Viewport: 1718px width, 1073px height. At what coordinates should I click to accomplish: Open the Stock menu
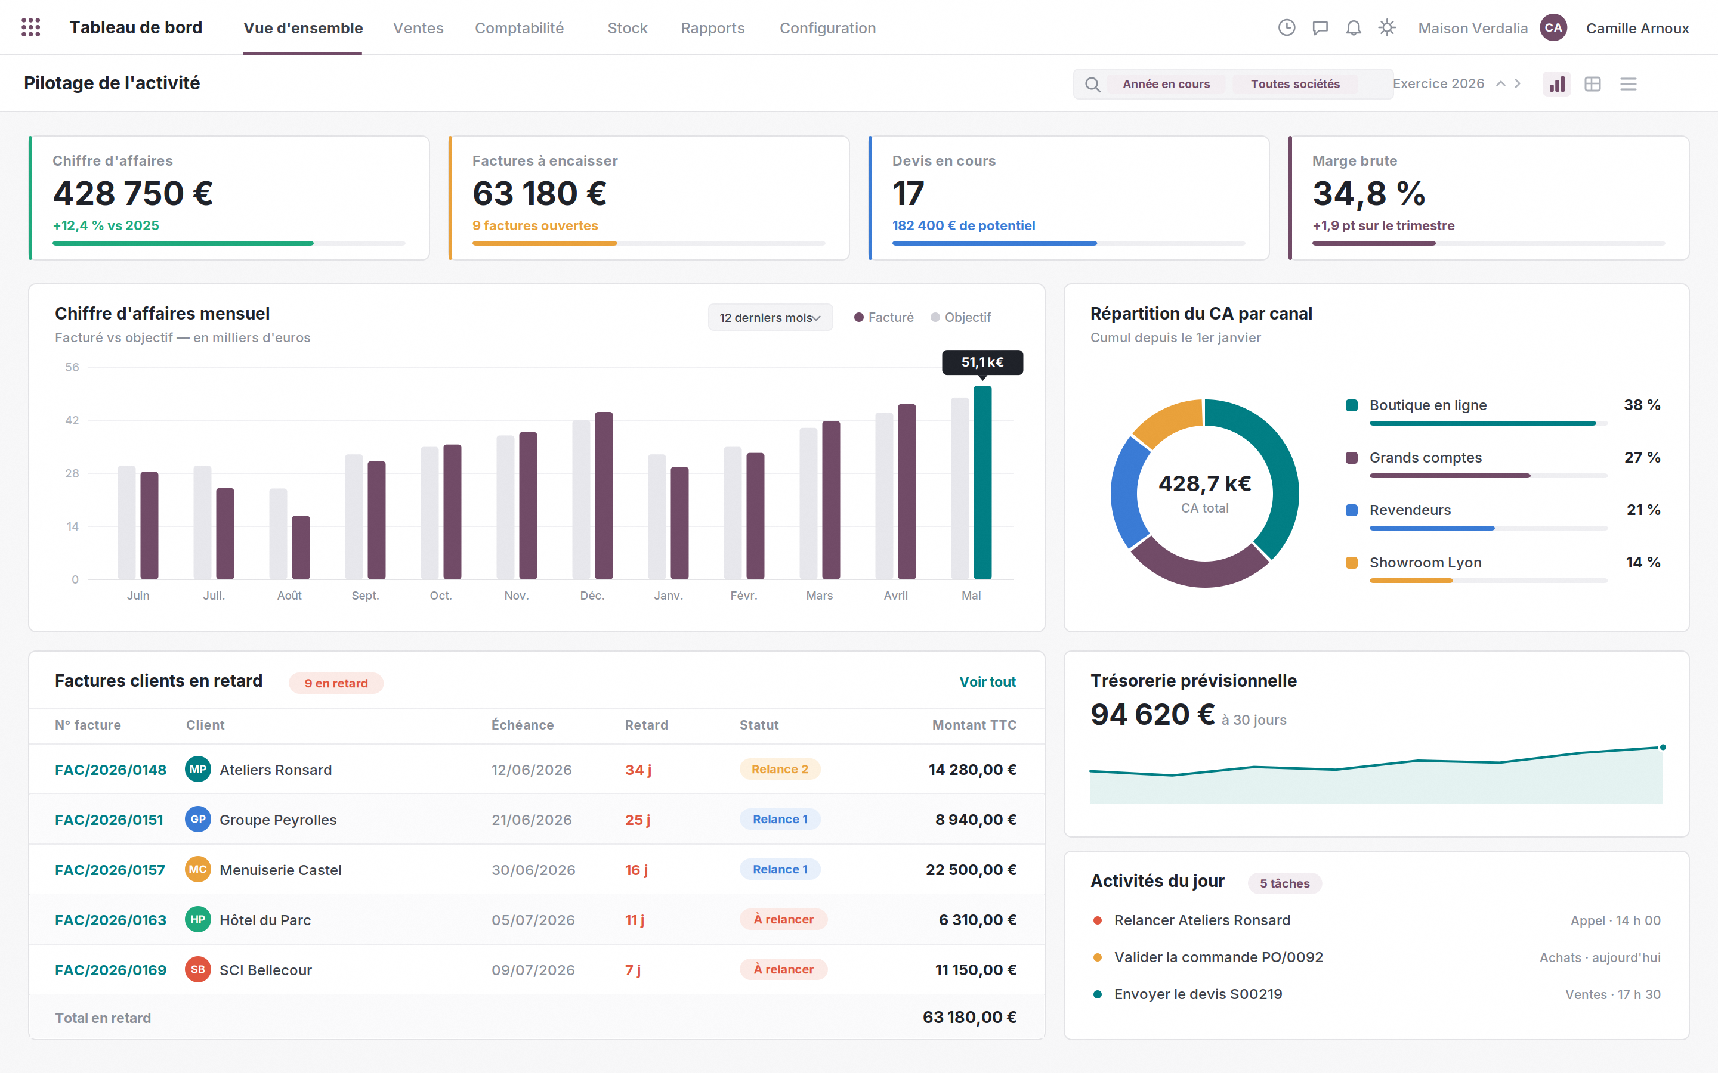(628, 29)
